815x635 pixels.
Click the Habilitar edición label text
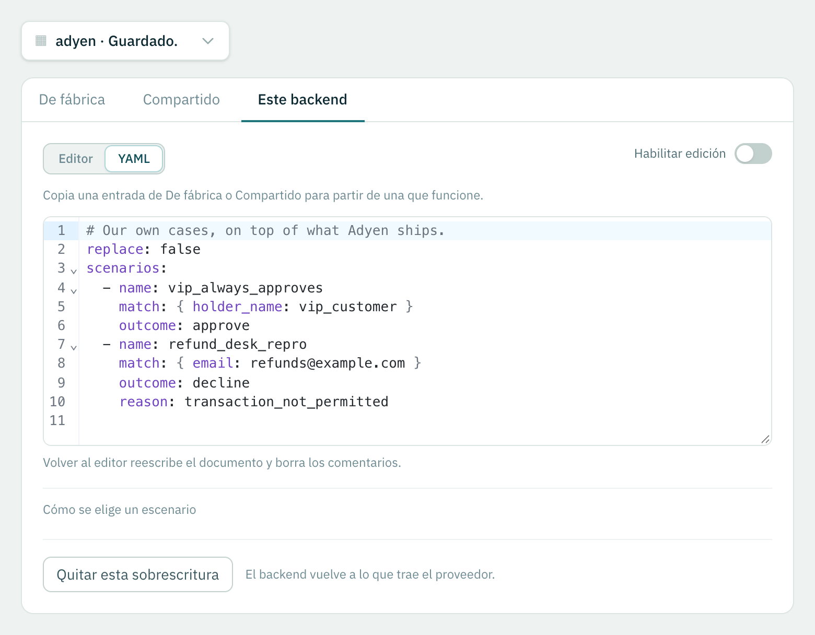click(x=680, y=154)
